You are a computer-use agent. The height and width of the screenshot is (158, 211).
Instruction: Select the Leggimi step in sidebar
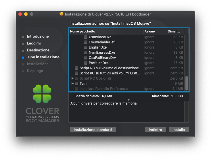(x=34, y=43)
